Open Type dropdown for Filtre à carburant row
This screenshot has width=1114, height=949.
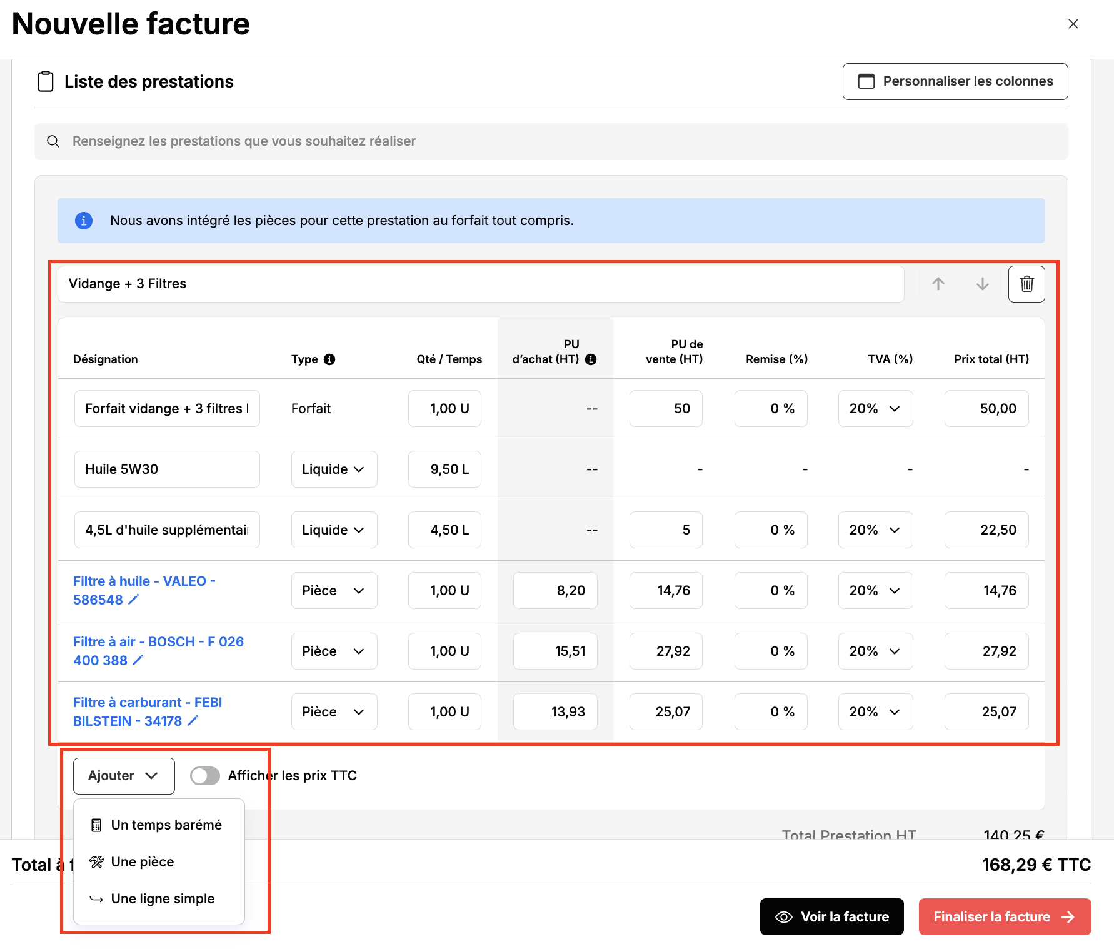(x=334, y=712)
